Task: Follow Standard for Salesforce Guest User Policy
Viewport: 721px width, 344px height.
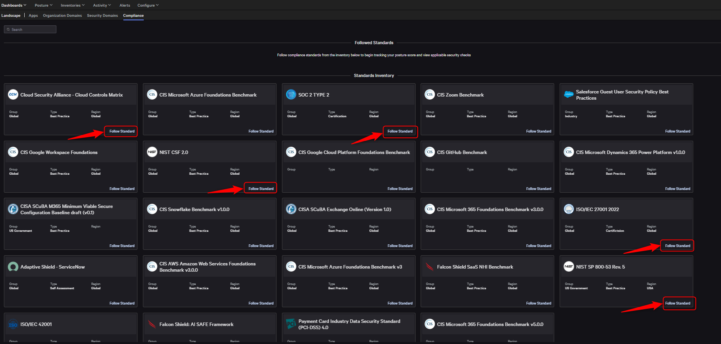Action: 678,131
